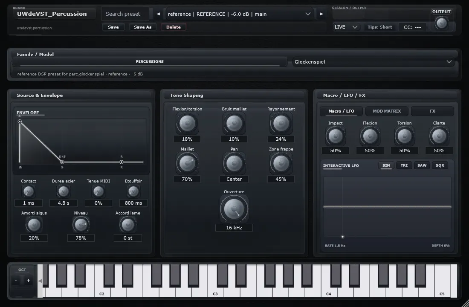469x307 pixels.
Task: Click the PERCUSSIONS family selector
Action: [x=150, y=61]
